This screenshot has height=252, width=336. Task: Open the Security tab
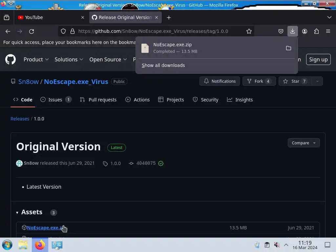205,100
